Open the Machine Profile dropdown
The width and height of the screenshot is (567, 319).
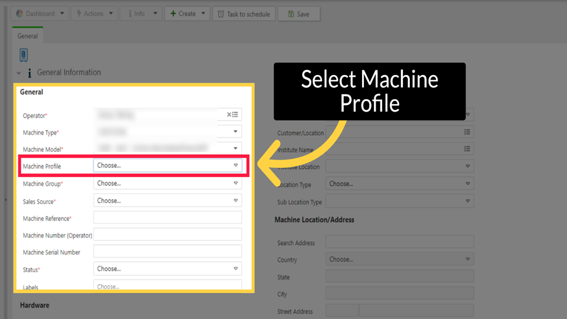(235, 166)
